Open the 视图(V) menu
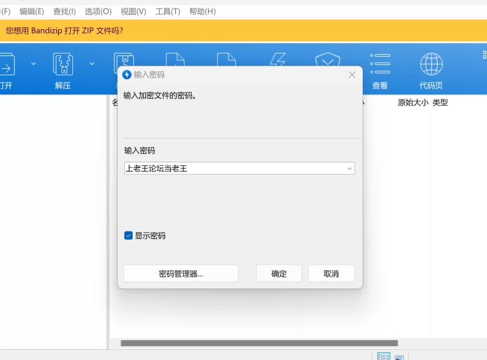The image size is (487, 360). click(133, 12)
